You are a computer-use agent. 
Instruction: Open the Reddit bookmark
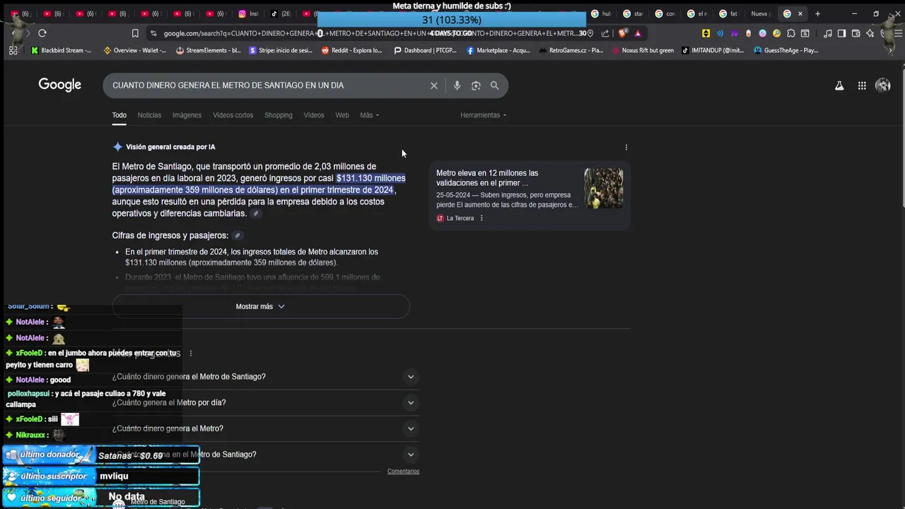pos(351,50)
